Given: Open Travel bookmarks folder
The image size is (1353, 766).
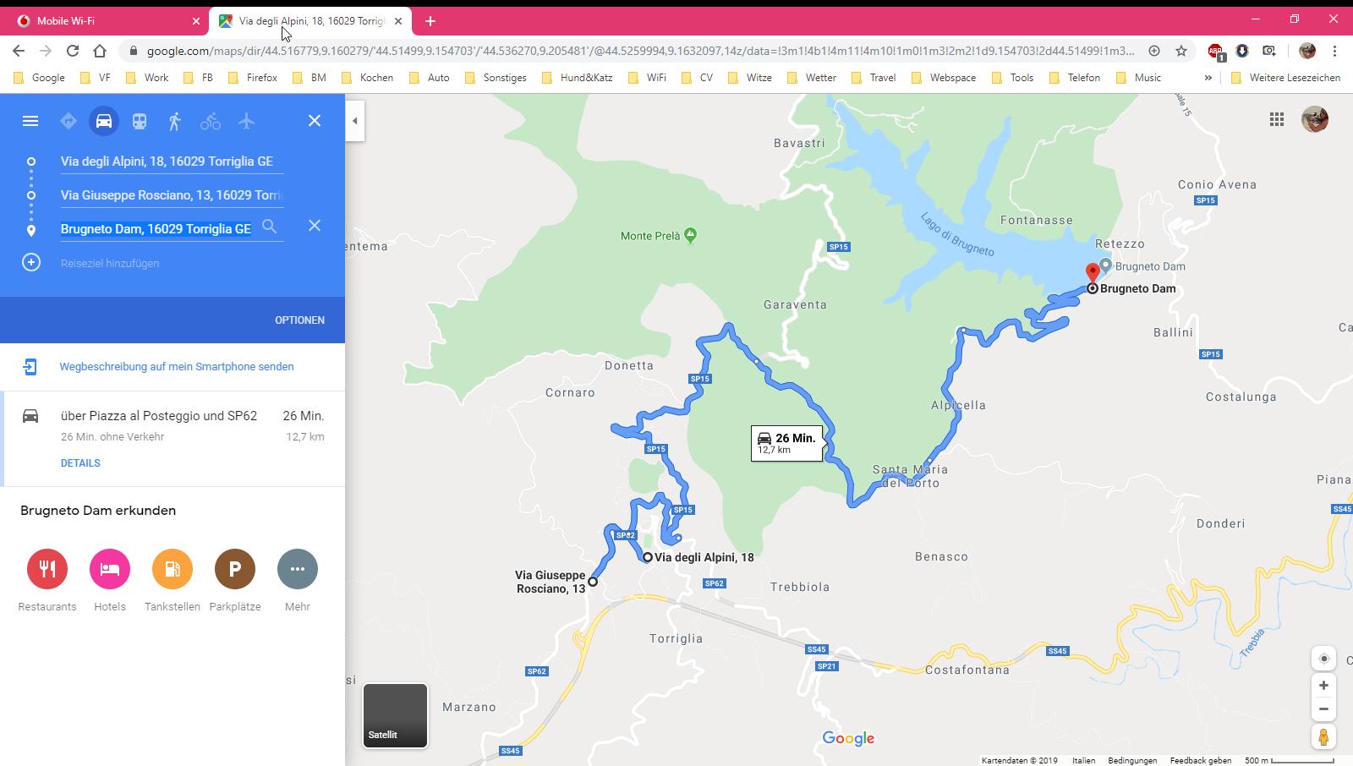Looking at the screenshot, I should click(874, 77).
